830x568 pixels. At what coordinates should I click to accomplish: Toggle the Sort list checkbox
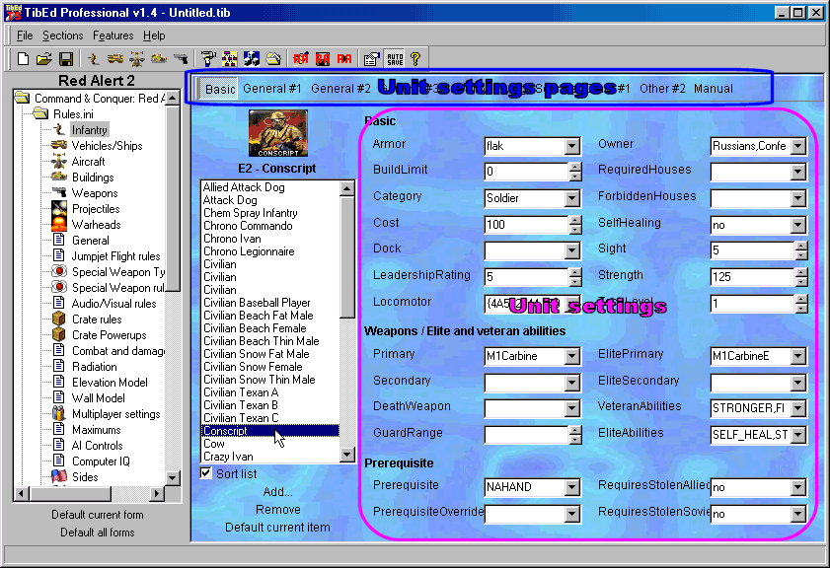coord(206,473)
